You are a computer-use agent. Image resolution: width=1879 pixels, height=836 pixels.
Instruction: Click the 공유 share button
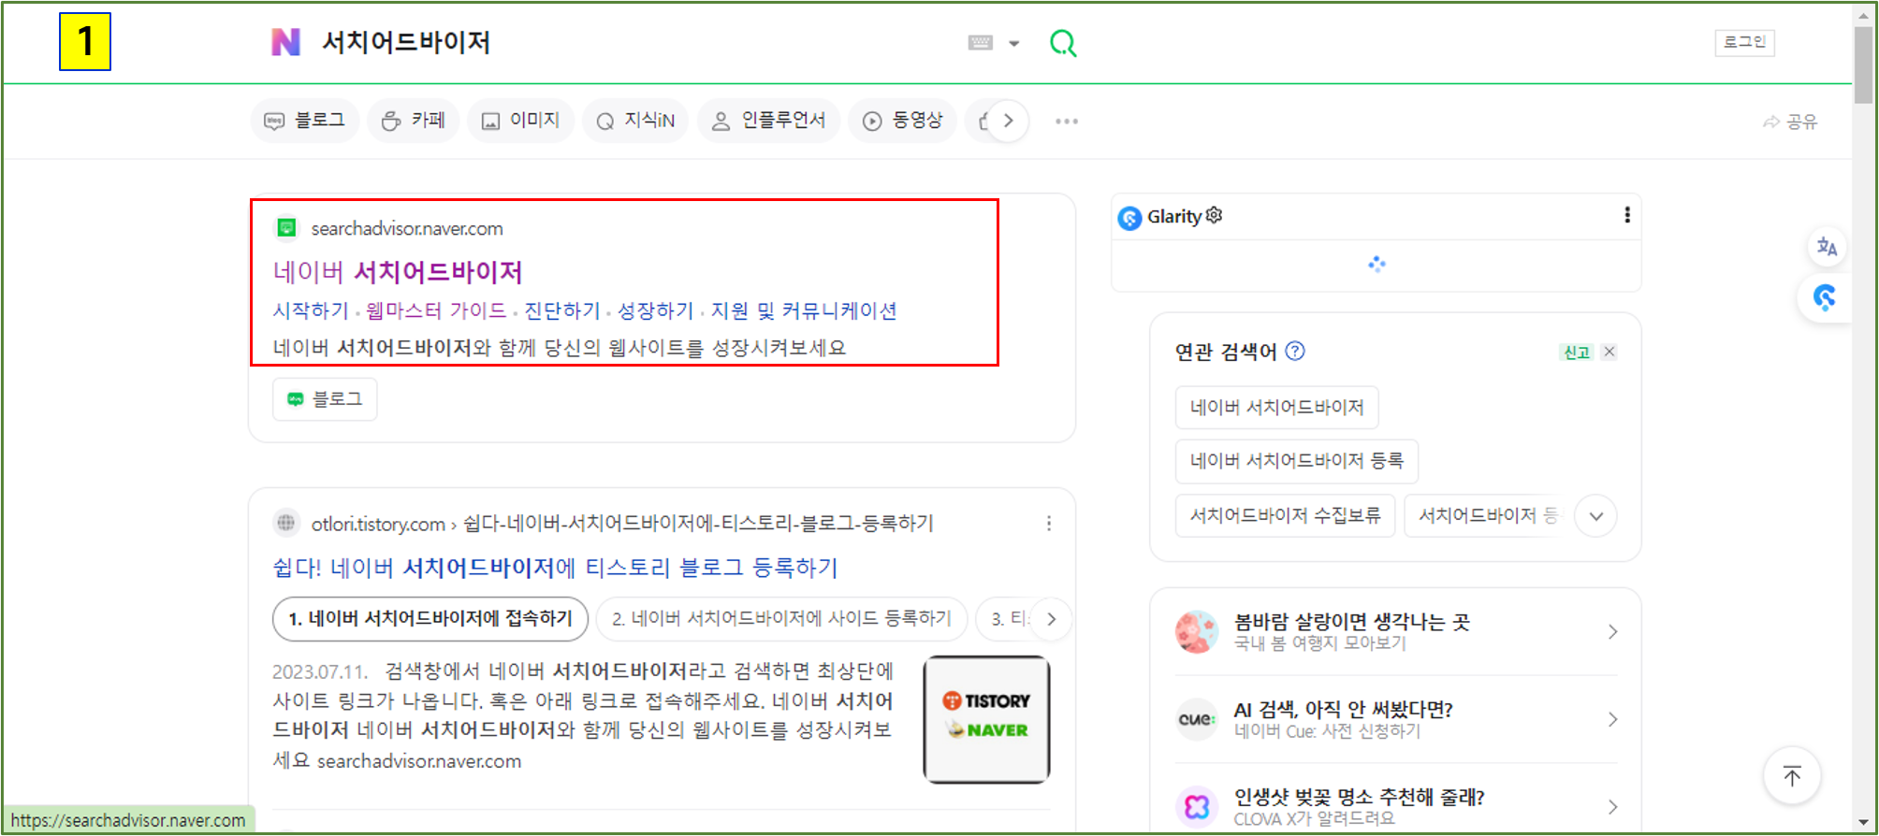pyautogui.click(x=1790, y=122)
